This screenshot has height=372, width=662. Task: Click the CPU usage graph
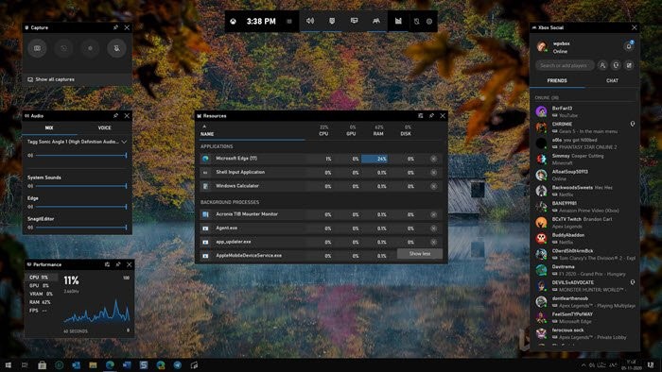96,311
